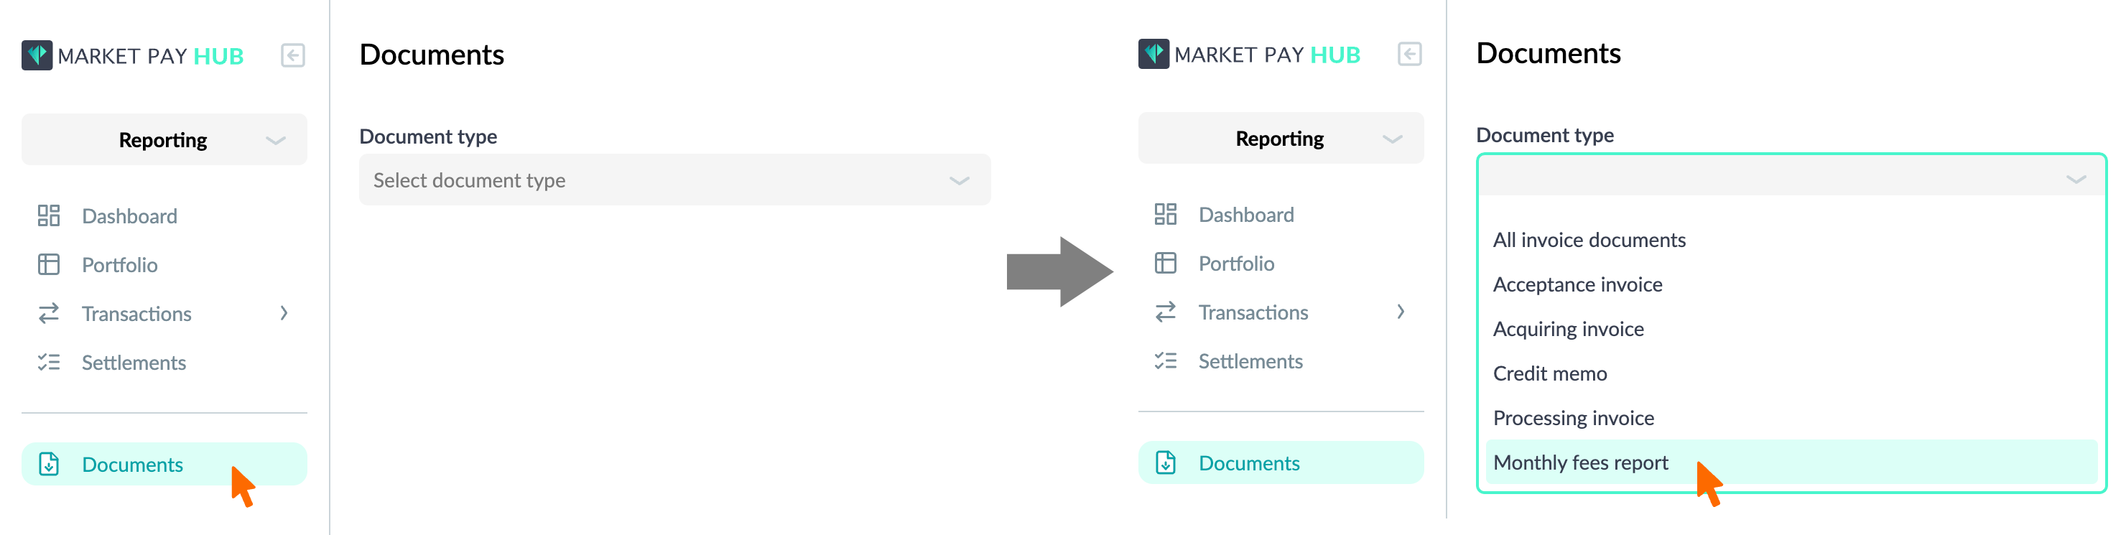The height and width of the screenshot is (535, 2126).
Task: Collapse the sidebar using right panel arrow icon
Action: pos(1410,55)
